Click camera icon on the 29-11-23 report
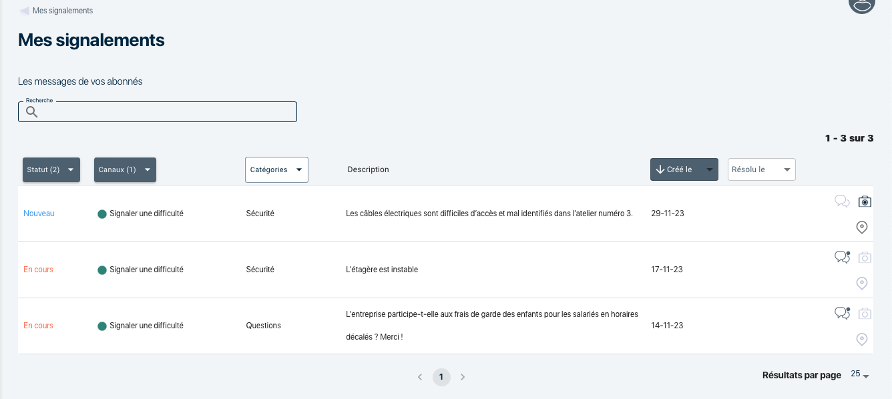This screenshot has width=892, height=399. pos(865,202)
